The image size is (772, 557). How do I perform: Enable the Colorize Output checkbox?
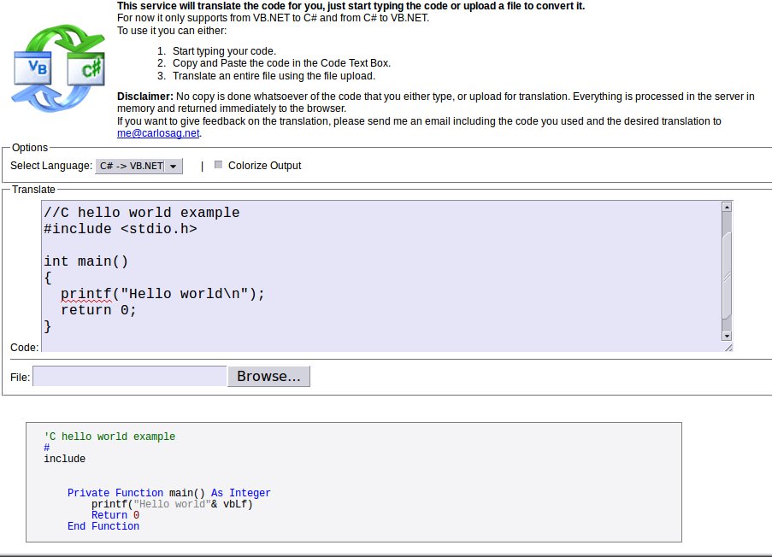pos(219,165)
